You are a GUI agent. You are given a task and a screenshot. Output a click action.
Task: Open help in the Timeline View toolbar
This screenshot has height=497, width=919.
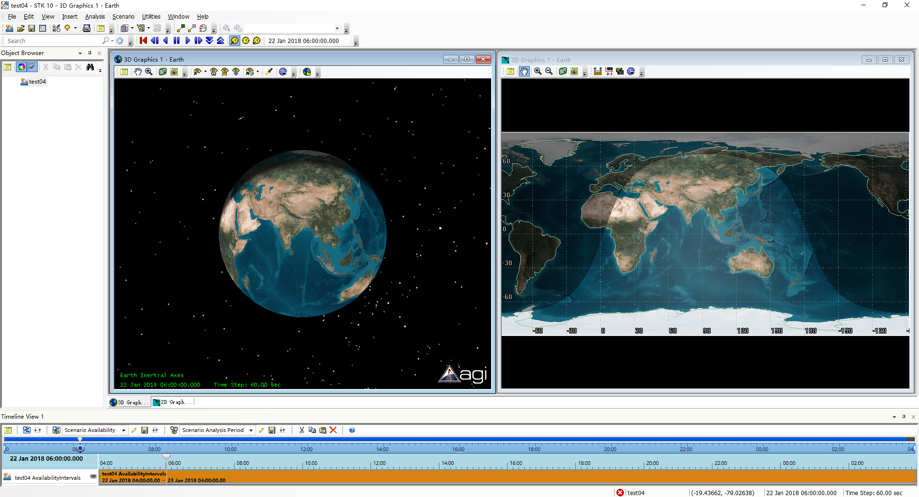352,430
